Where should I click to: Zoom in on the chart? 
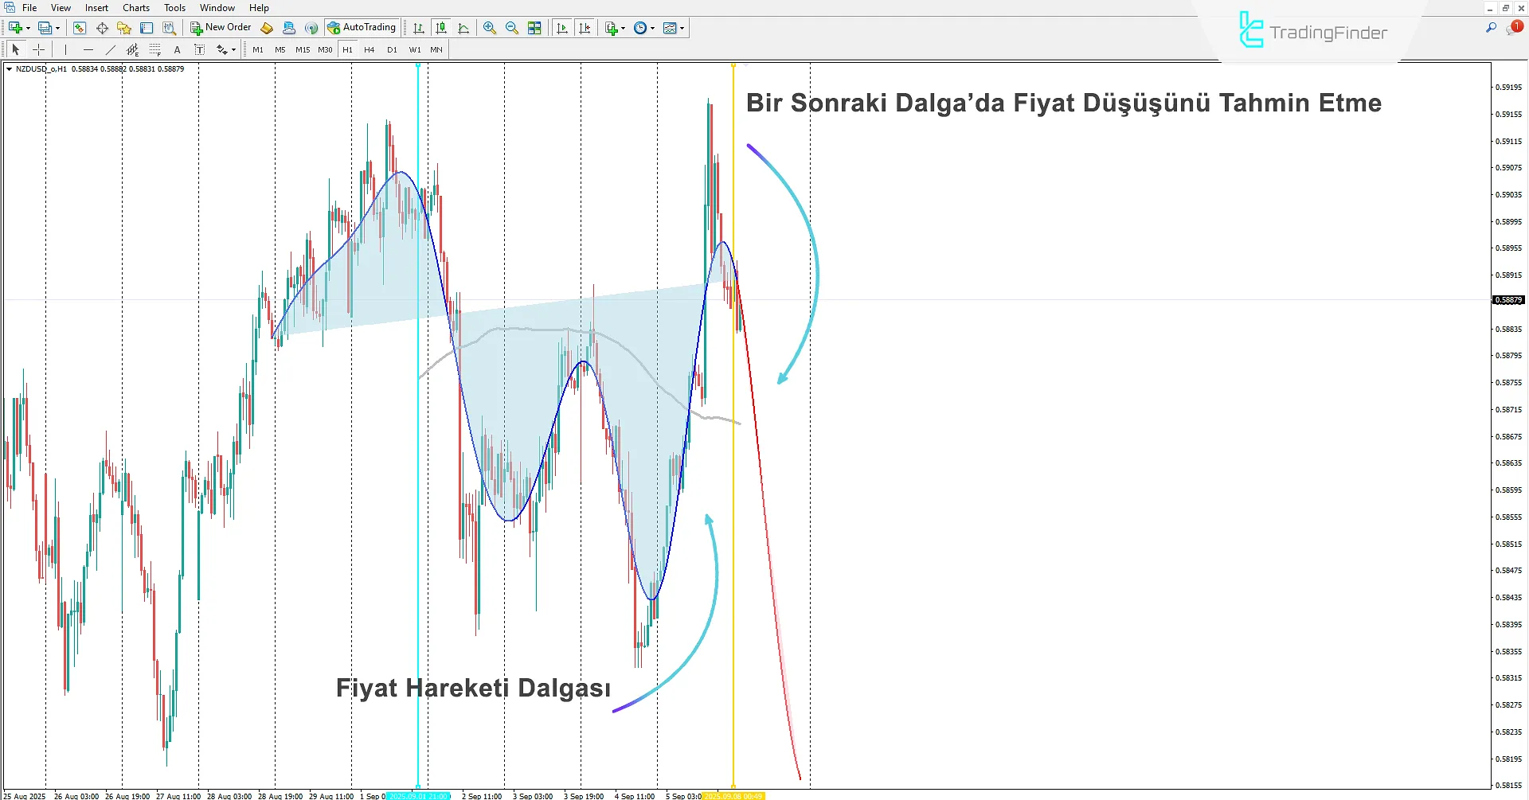coord(488,28)
